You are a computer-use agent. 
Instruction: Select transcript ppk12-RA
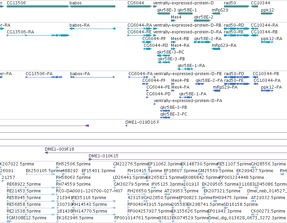pos(267,42)
